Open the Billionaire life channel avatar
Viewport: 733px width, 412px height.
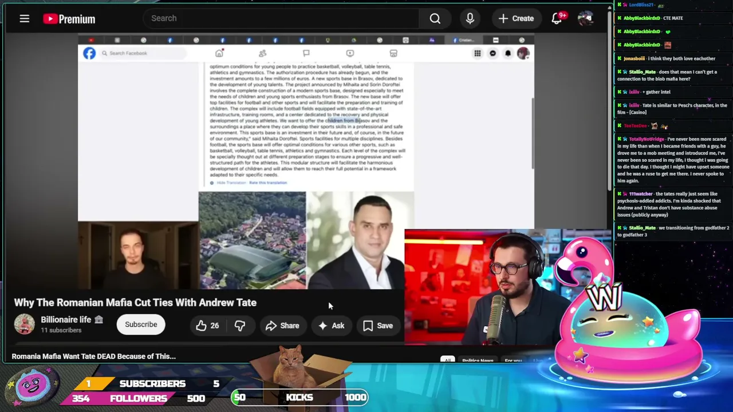25,324
